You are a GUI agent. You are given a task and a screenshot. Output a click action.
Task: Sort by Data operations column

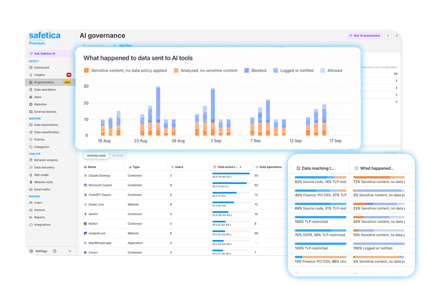coord(269,167)
